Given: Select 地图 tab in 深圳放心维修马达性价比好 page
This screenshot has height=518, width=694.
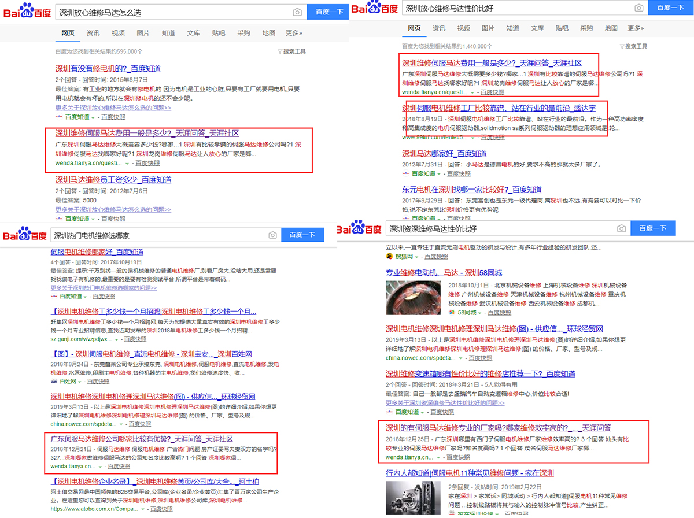Looking at the screenshot, I should [x=611, y=28].
